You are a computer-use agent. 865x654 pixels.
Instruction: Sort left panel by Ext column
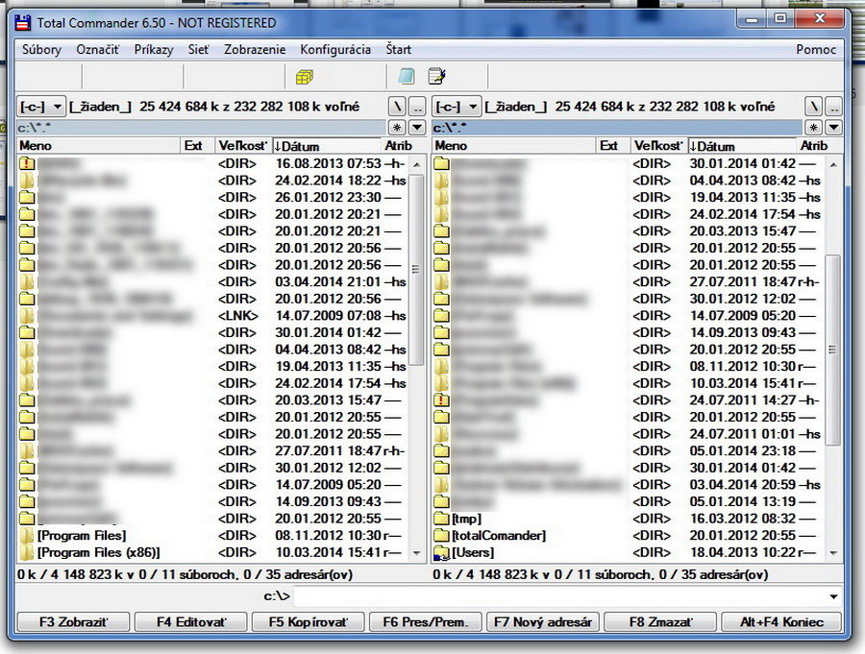tap(198, 146)
